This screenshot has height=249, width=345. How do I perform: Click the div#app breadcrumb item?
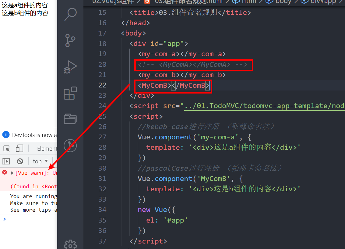(323, 2)
